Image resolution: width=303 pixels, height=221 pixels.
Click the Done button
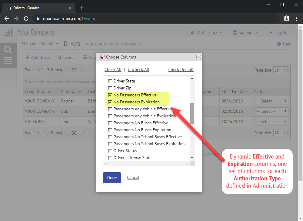pos(112,177)
